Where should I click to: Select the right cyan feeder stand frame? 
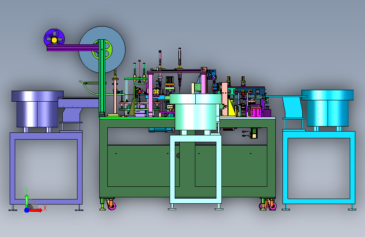319,167
